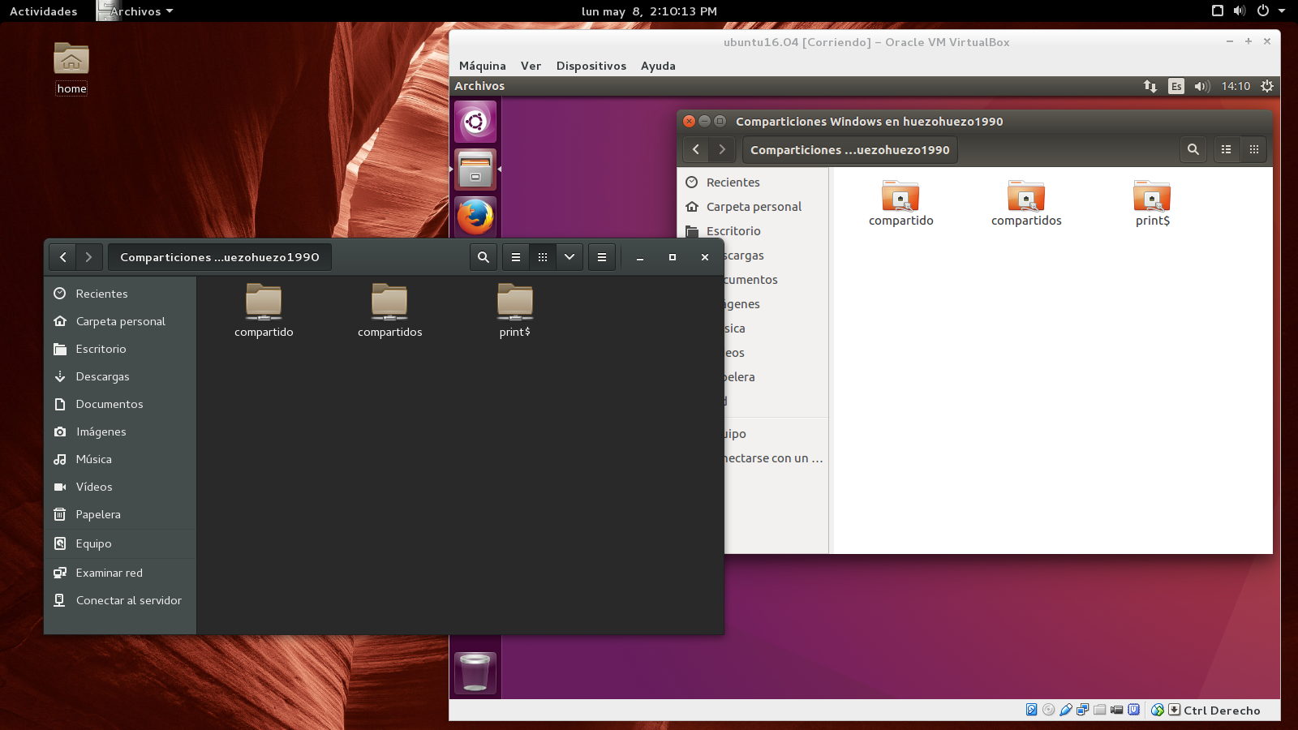
Task: Open the Es keyboard layout indicator
Action: tap(1176, 86)
